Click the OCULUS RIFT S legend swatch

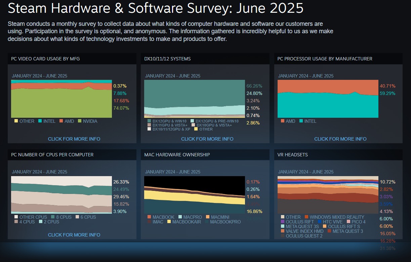tap(324, 226)
